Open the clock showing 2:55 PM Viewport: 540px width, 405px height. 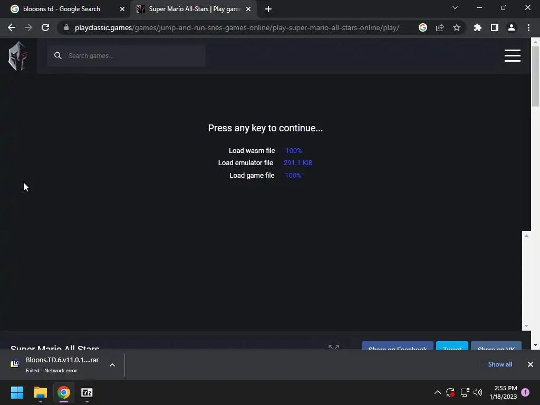pyautogui.click(x=504, y=392)
